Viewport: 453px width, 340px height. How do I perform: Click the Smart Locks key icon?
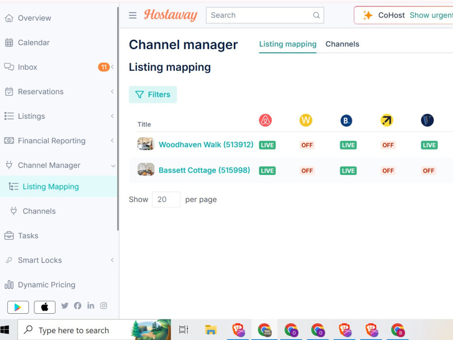point(9,260)
